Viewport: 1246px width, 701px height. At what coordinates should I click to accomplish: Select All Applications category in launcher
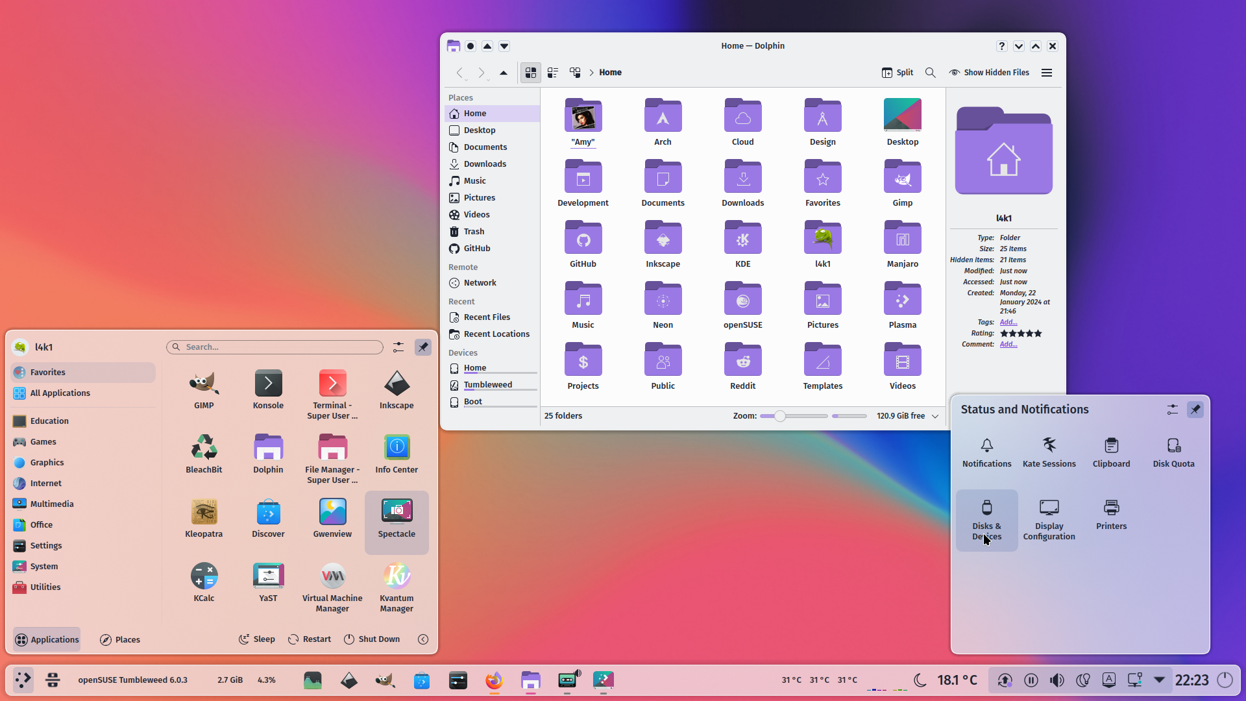83,393
